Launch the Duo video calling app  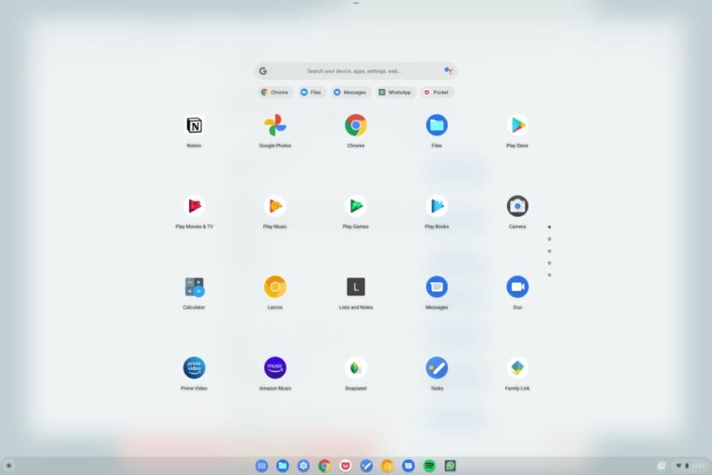[x=517, y=288]
